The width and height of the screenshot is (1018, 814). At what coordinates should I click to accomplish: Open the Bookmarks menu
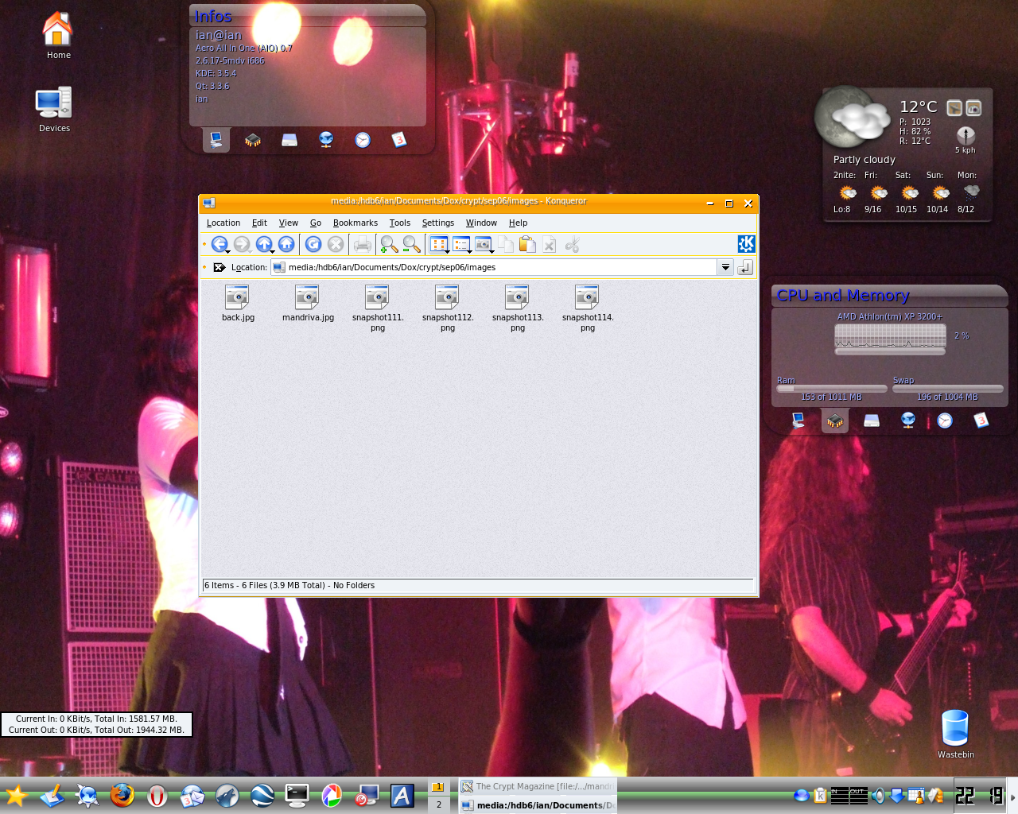(355, 223)
